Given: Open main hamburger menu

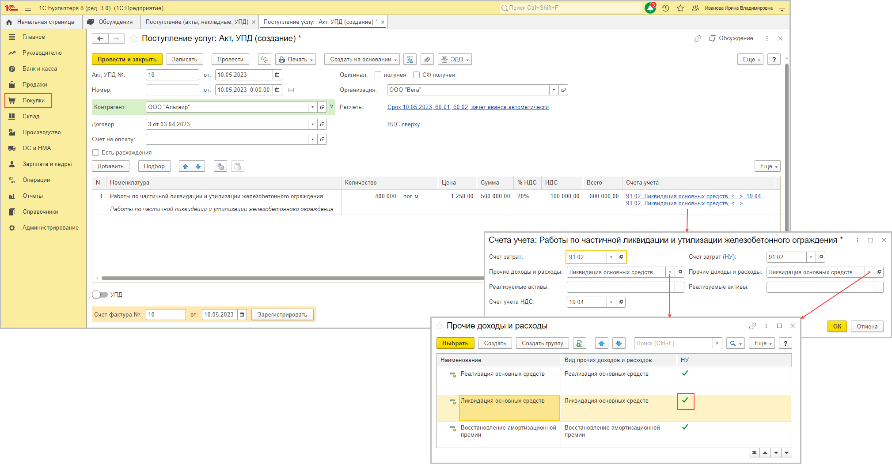Looking at the screenshot, I should click(28, 8).
